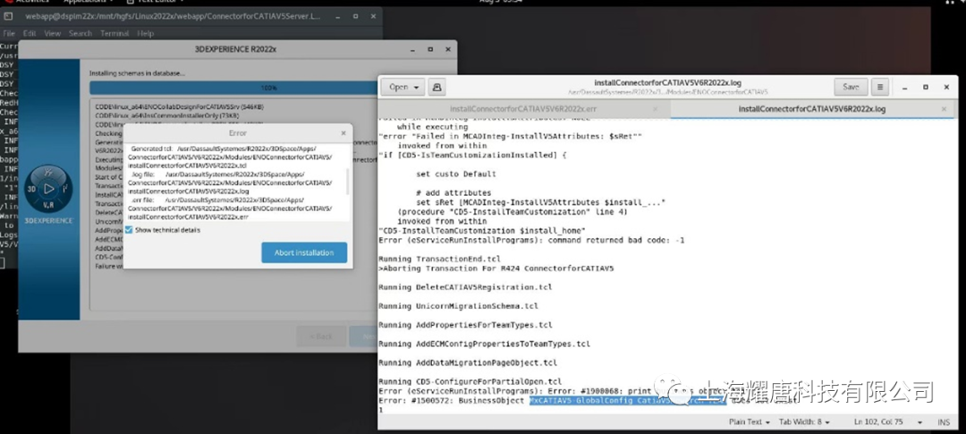
Task: Click '# add attributes' comment line
Action: coord(453,193)
